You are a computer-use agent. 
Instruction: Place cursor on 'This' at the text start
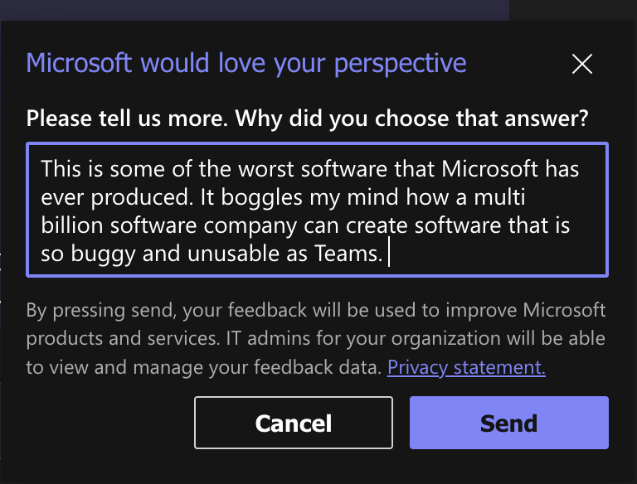(60, 169)
